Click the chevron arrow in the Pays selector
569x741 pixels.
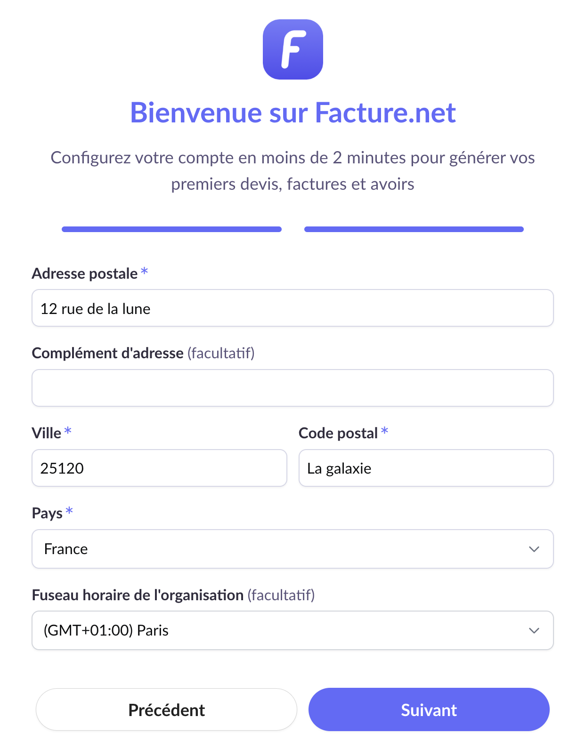(534, 549)
